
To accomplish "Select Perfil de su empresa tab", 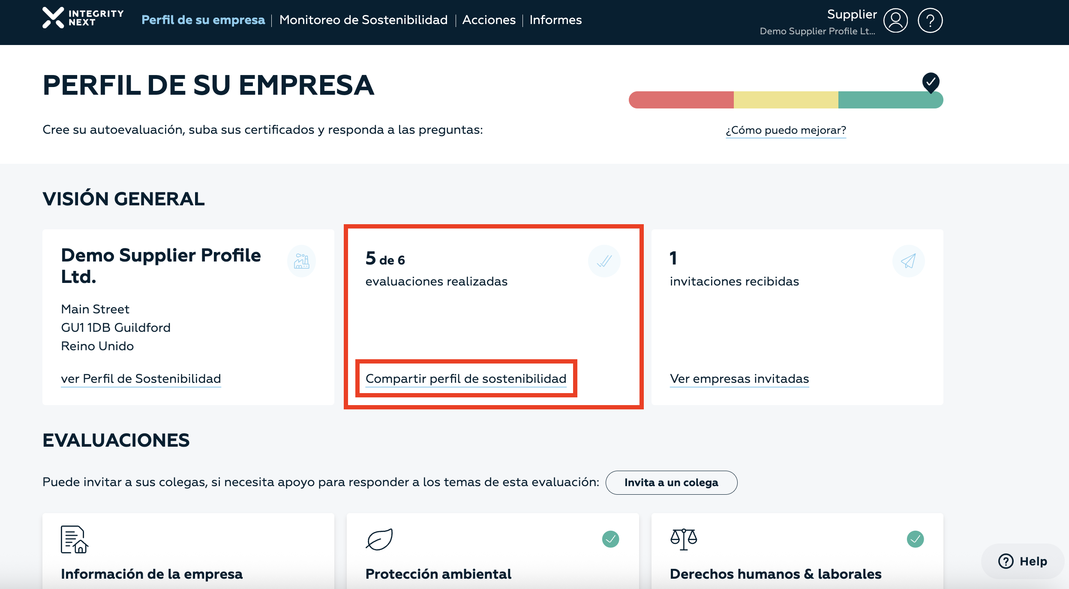I will click(203, 20).
